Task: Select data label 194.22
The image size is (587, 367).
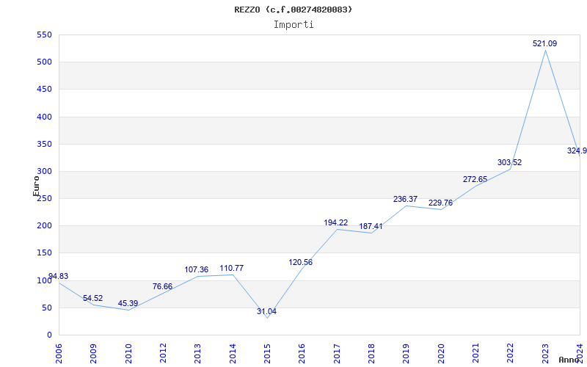Action: coord(336,222)
